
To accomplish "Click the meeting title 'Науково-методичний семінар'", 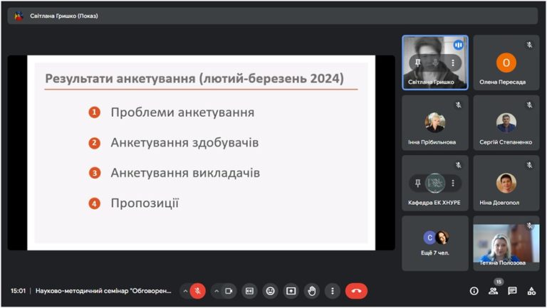I will click(103, 291).
